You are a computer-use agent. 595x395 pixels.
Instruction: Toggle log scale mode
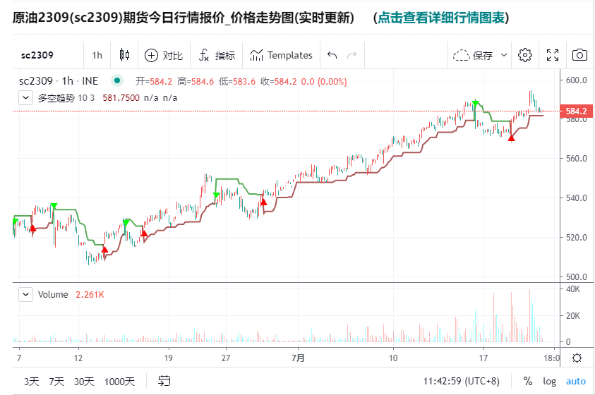pyautogui.click(x=549, y=382)
